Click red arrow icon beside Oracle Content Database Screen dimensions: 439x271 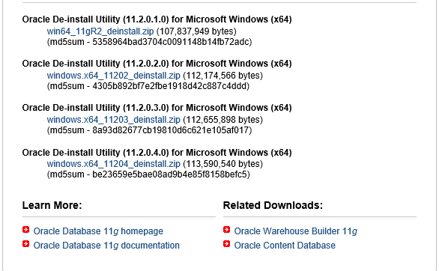click(x=226, y=244)
